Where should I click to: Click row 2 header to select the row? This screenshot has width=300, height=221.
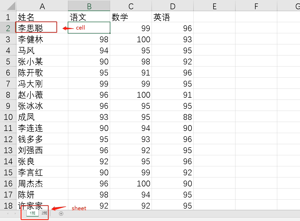(x=8, y=27)
